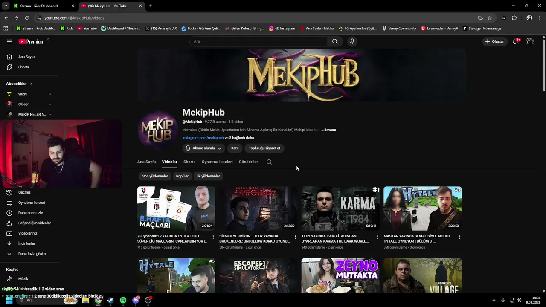Open Spotify from the taskbar
The width and height of the screenshot is (546, 307).
pyautogui.click(x=123, y=300)
